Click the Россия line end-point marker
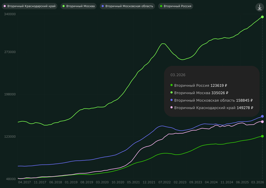This screenshot has width=266, height=188. click(262, 136)
